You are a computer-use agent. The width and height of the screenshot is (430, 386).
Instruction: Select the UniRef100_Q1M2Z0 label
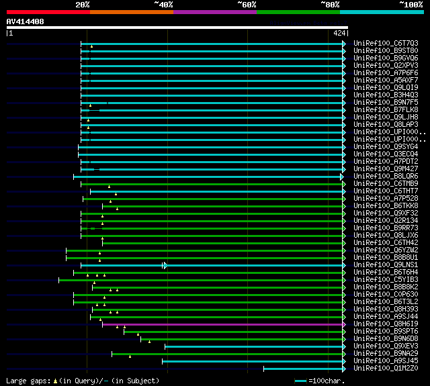(x=386, y=369)
